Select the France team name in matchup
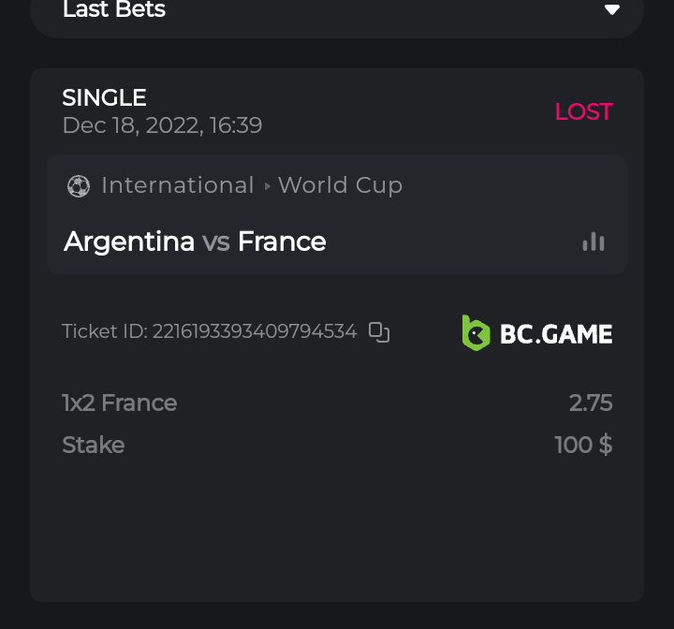This screenshot has width=674, height=629. (282, 241)
